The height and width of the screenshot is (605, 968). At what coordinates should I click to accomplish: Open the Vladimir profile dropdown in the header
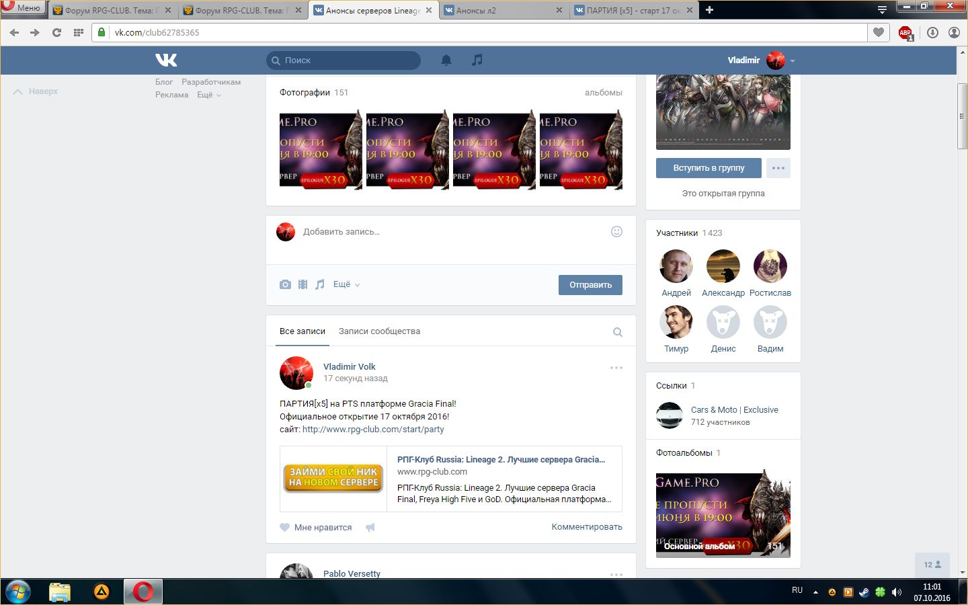[x=761, y=60]
